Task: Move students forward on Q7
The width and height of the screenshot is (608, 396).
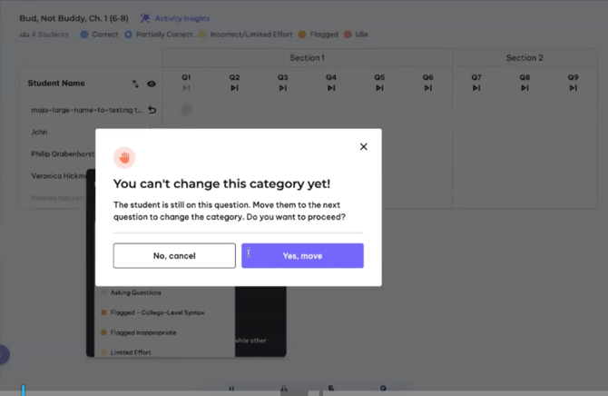Action: pos(476,88)
